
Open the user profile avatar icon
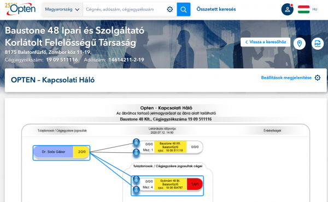(287, 9)
